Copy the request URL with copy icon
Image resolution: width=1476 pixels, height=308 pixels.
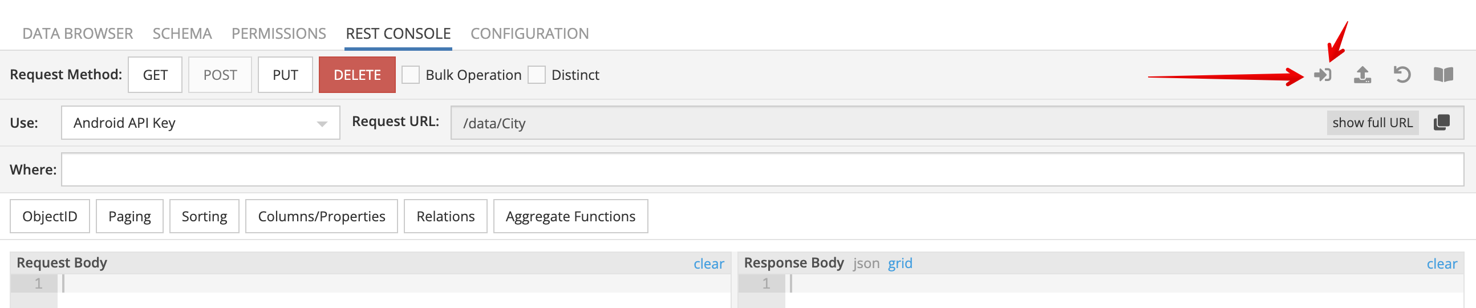click(1442, 123)
